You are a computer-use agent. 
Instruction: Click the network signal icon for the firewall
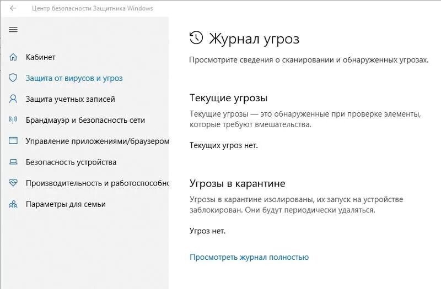pos(13,120)
